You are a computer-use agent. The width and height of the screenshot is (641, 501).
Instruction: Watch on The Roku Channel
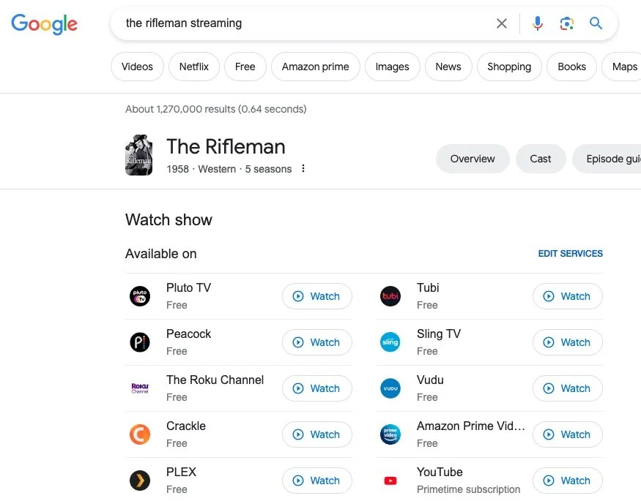tap(316, 388)
